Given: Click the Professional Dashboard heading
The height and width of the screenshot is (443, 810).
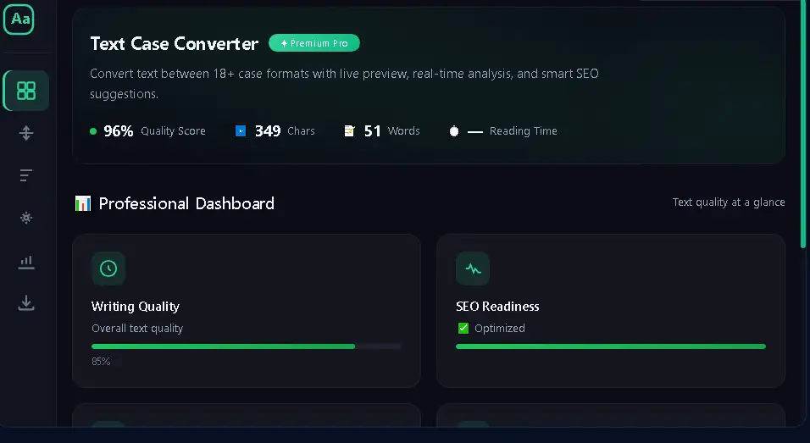Looking at the screenshot, I should pyautogui.click(x=186, y=203).
